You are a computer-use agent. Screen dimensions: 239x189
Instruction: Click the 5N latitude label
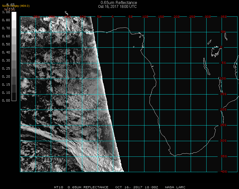click(223, 32)
